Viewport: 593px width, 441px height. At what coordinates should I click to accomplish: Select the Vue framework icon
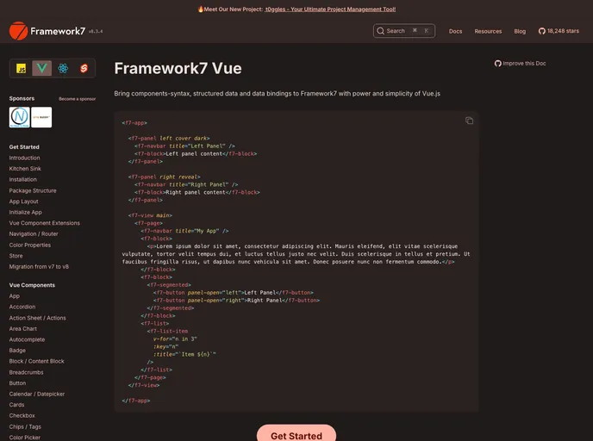click(x=42, y=68)
